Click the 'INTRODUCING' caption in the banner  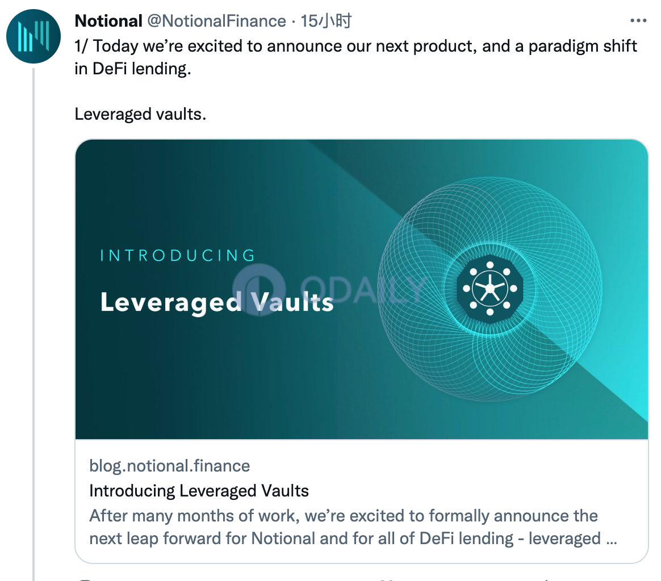click(178, 255)
